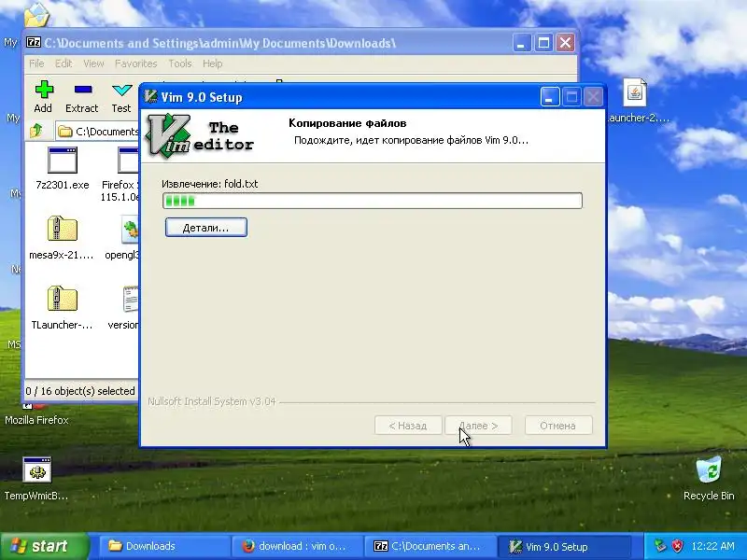This screenshot has width=747, height=560.
Task: Select the 7z2301.exe file icon
Action: [62, 160]
